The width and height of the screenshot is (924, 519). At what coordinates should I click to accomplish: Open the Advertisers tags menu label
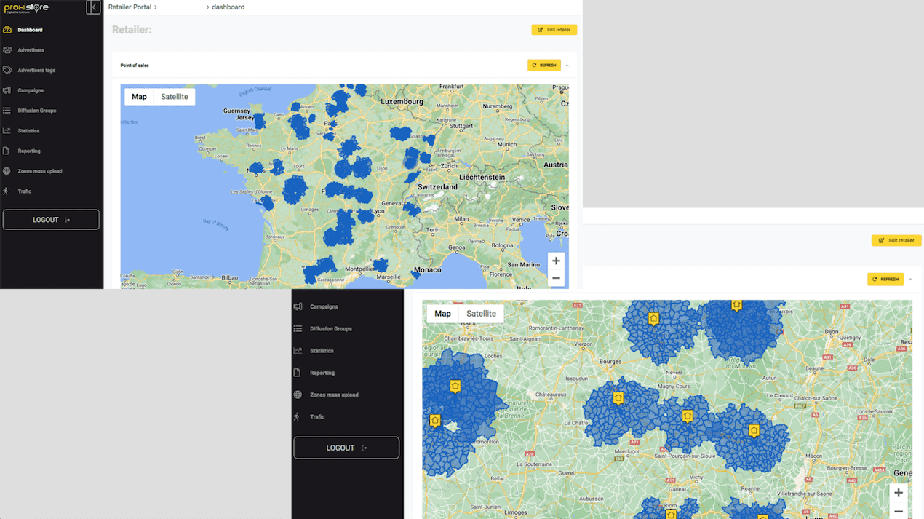pos(37,71)
